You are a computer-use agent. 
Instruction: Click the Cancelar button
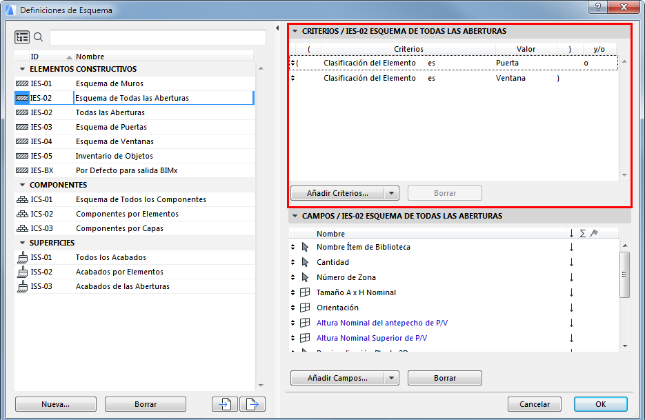[535, 404]
